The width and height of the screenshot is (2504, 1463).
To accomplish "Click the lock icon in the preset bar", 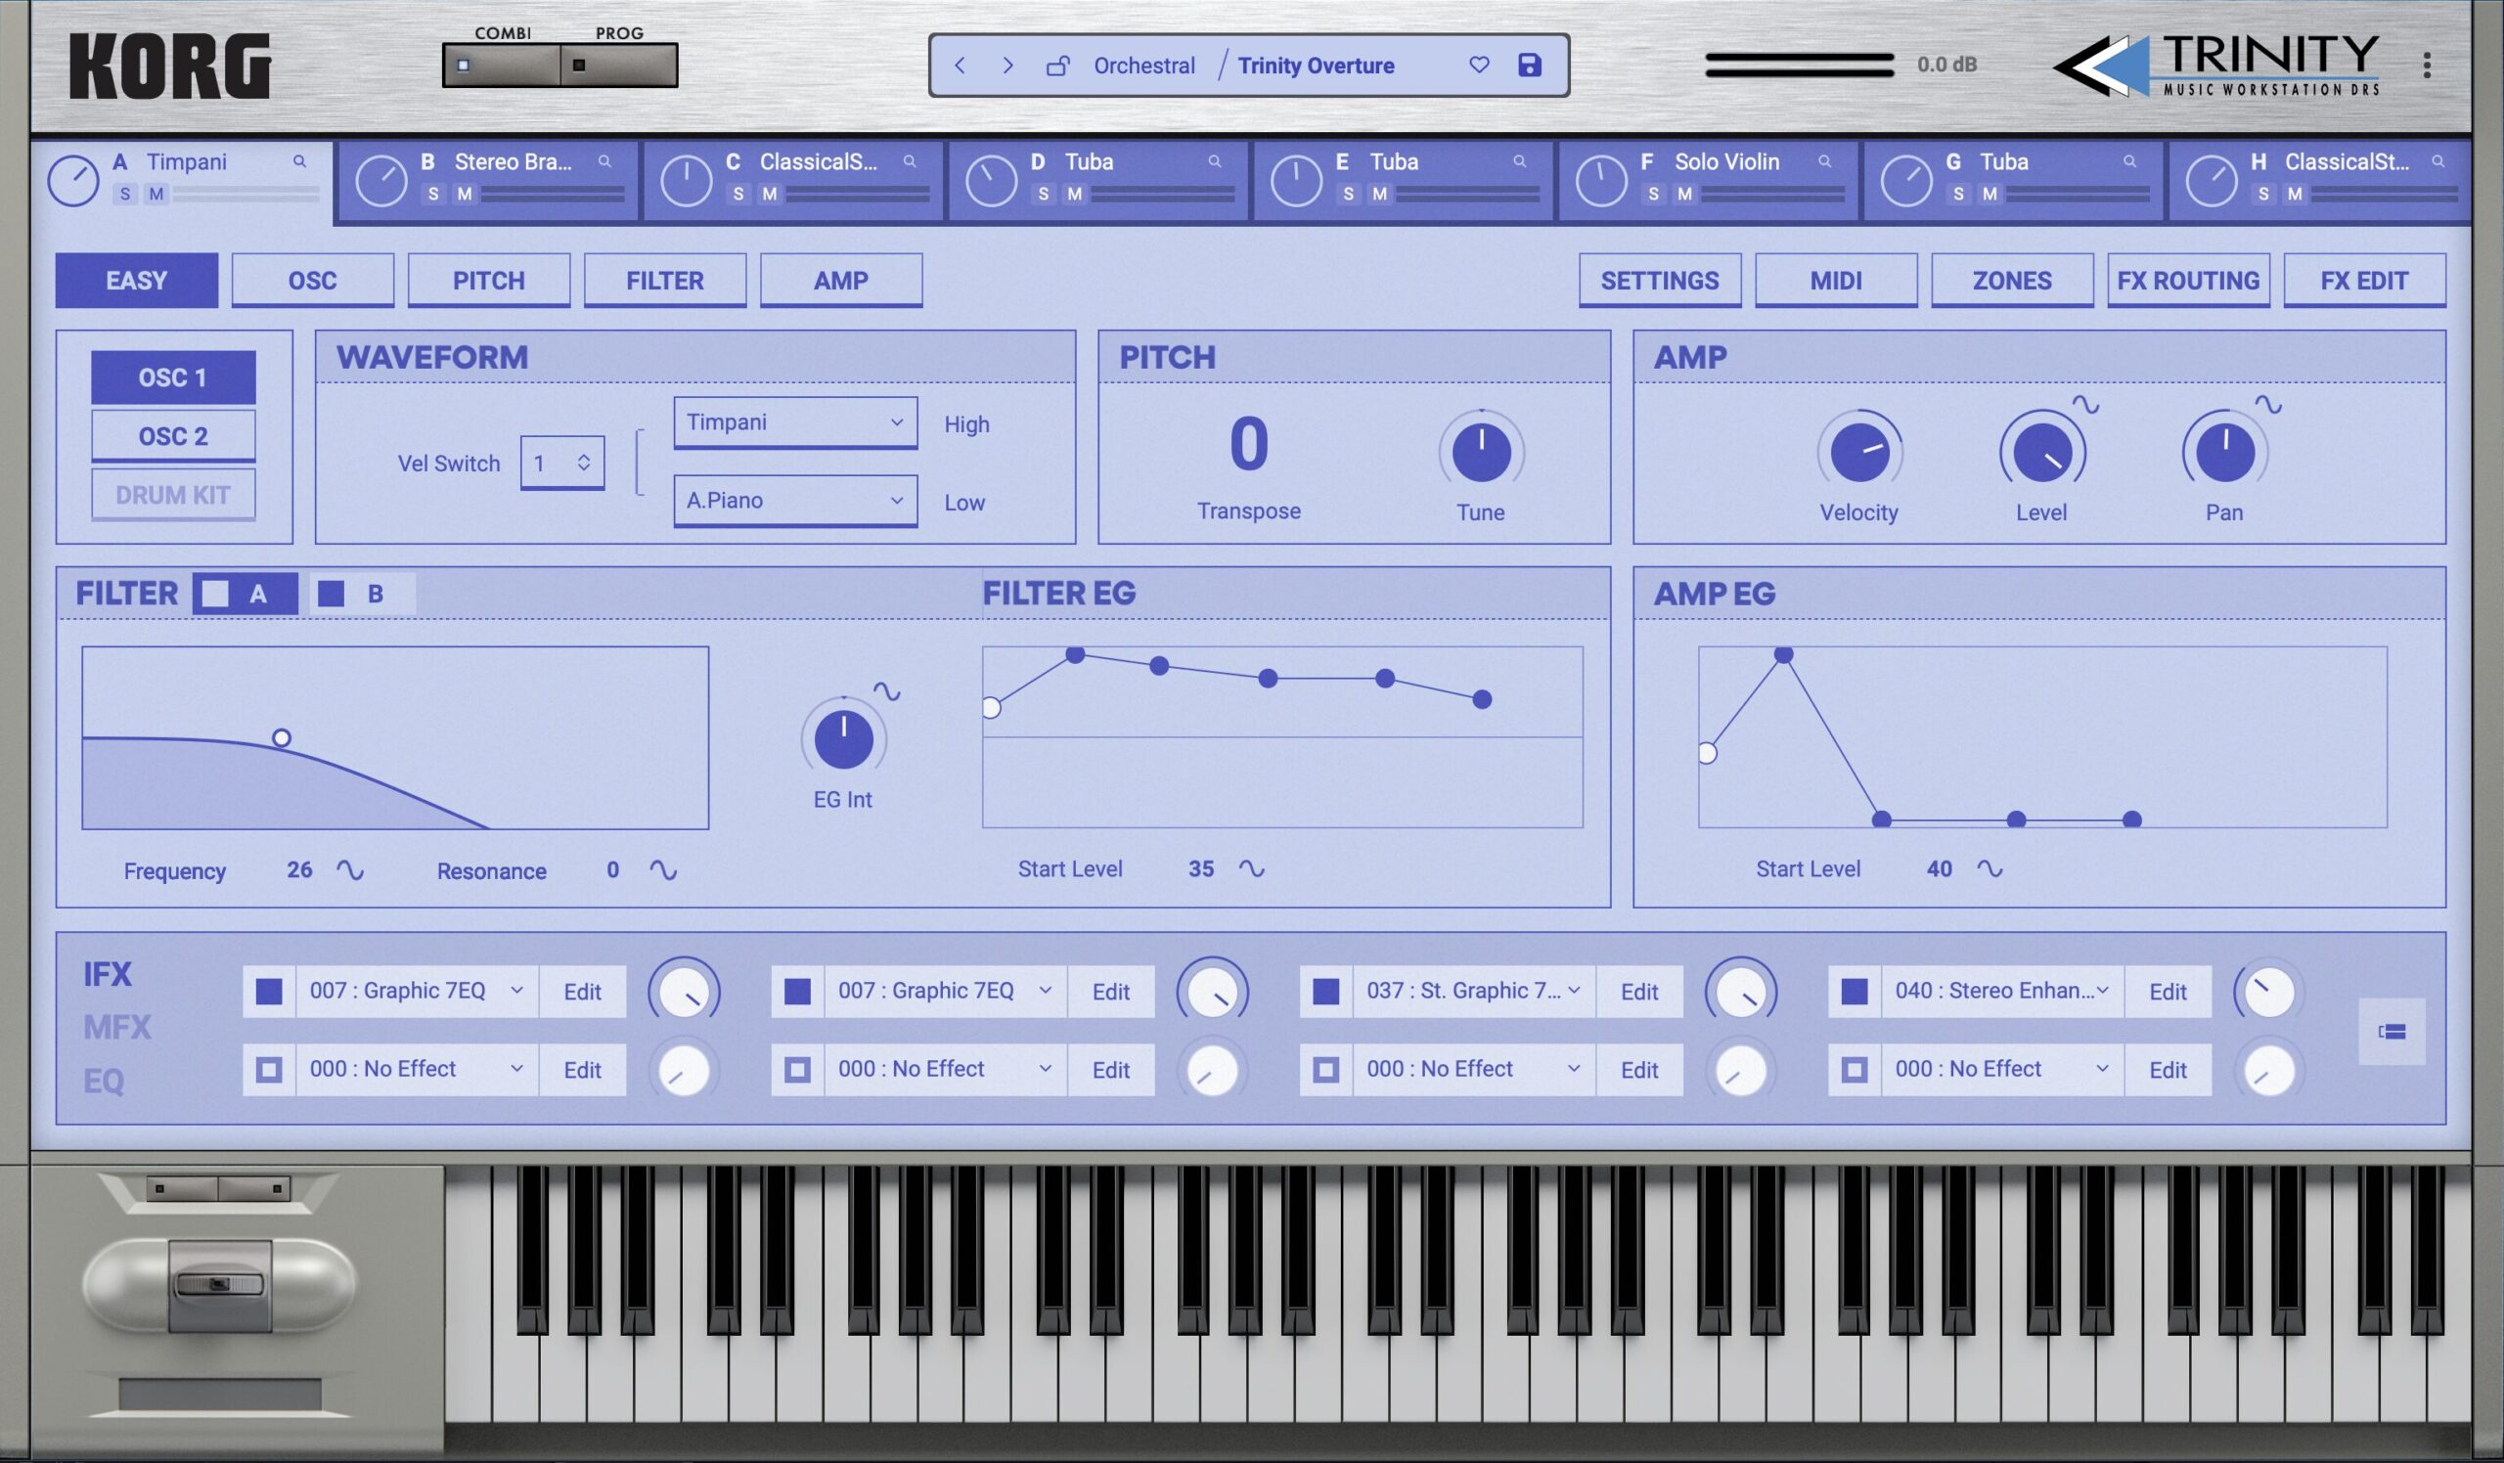I will point(1057,65).
